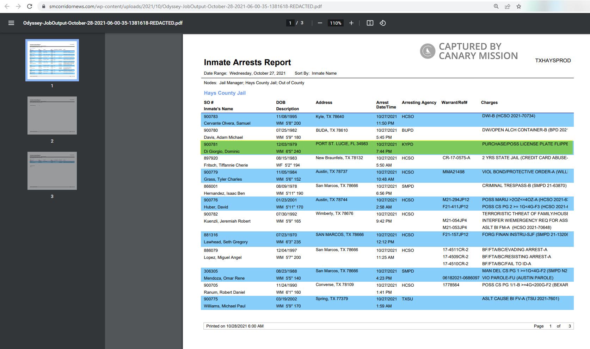Click the browser URL address bar
Image resolution: width=590 pixels, height=349 pixels.
click(x=247, y=6)
